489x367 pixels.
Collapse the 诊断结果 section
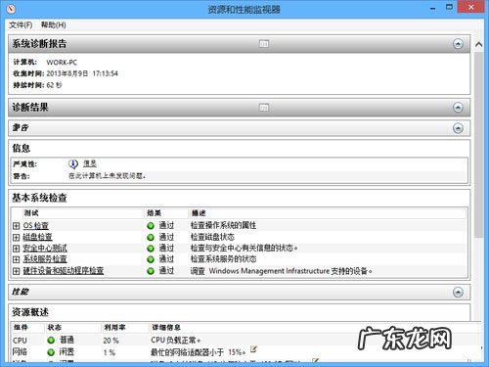[458, 108]
